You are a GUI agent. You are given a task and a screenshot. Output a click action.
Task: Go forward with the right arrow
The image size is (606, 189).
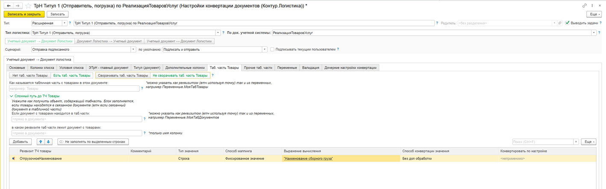pyautogui.click(x=18, y=6)
